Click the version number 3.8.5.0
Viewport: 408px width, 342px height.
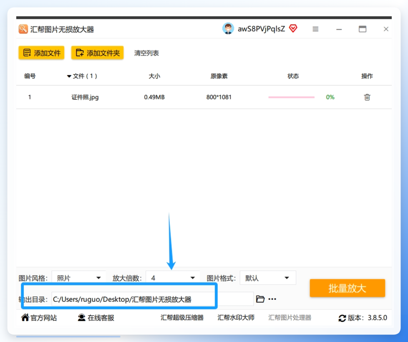pos(377,318)
